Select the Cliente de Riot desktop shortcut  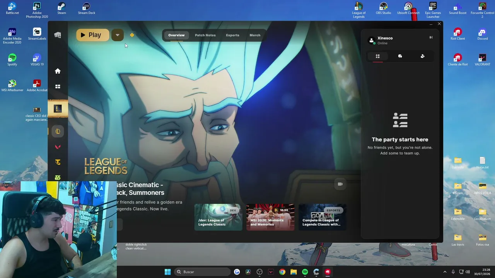coord(457,60)
